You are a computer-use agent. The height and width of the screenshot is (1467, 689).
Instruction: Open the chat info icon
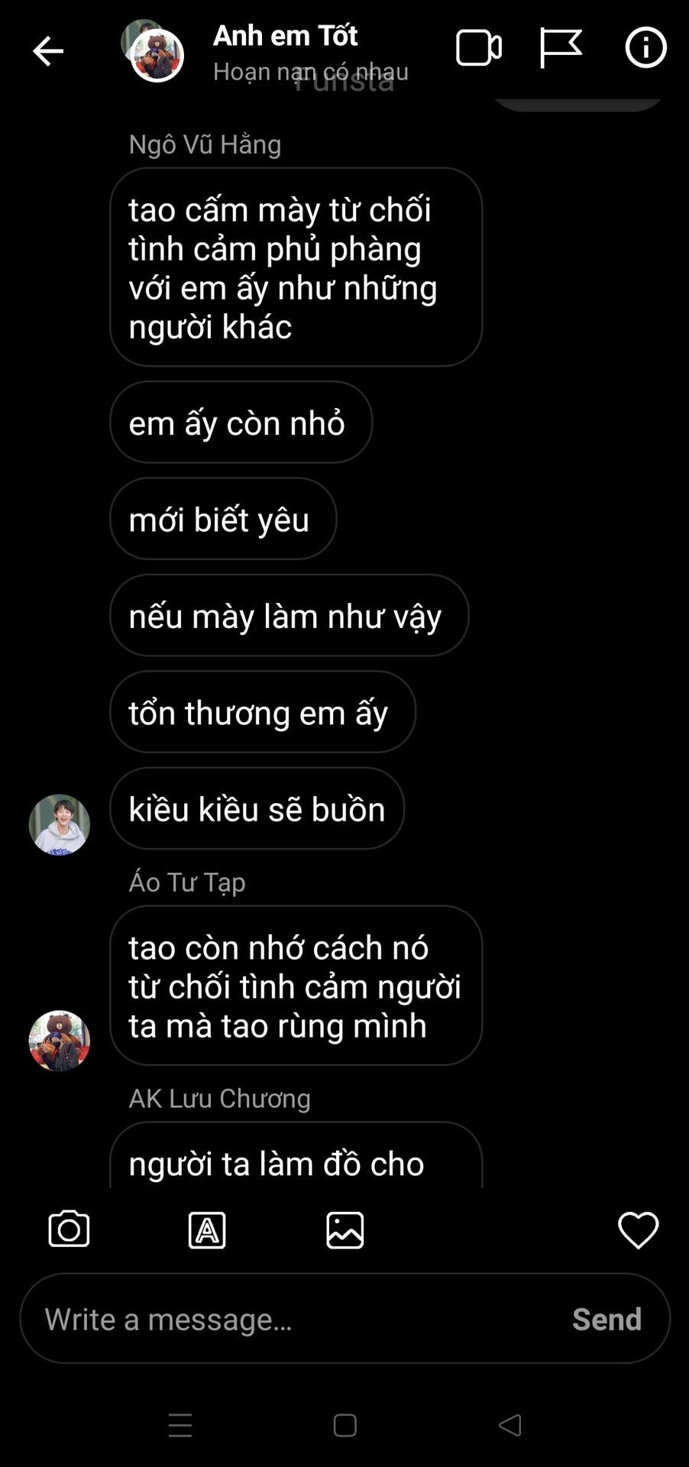645,48
